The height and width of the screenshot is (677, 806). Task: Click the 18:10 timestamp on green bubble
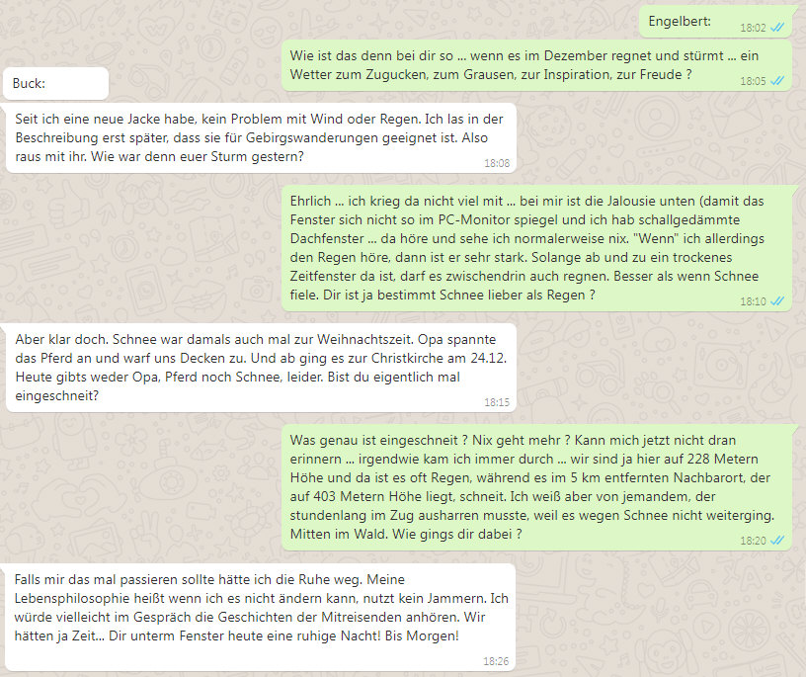click(x=753, y=301)
